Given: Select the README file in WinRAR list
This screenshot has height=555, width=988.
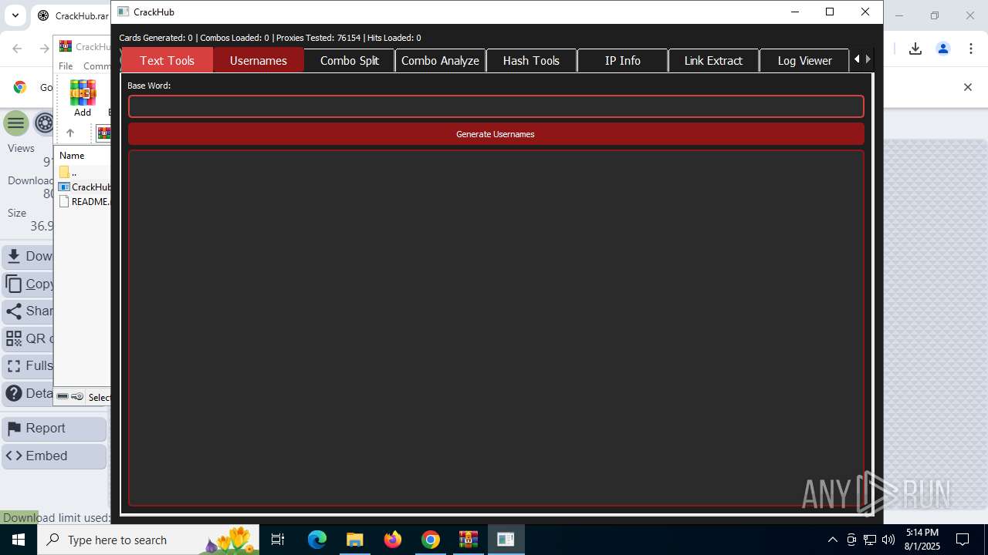Looking at the screenshot, I should [85, 201].
